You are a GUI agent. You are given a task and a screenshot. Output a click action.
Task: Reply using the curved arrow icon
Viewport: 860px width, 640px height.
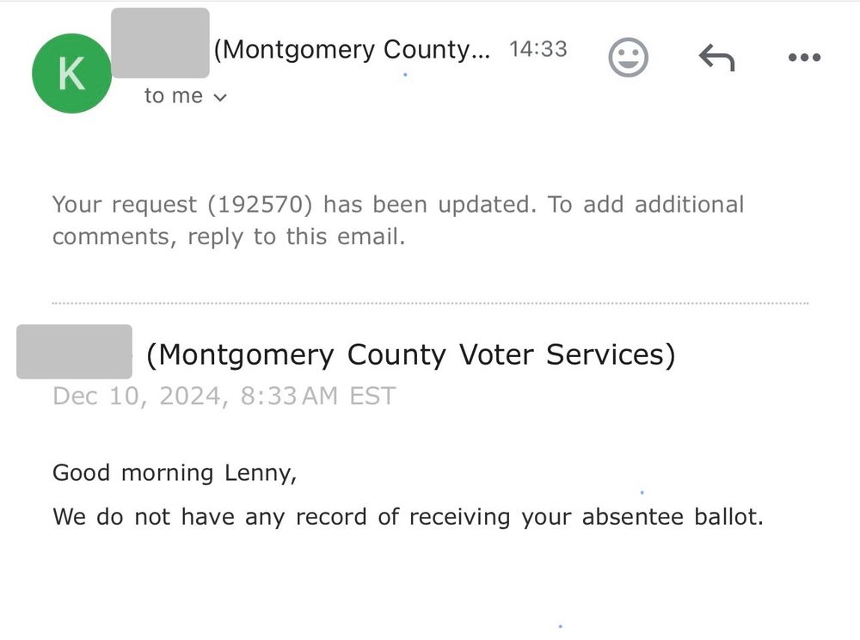point(716,57)
